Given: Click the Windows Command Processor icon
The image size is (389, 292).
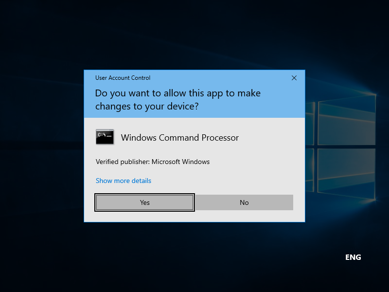Looking at the screenshot, I should coord(105,137).
